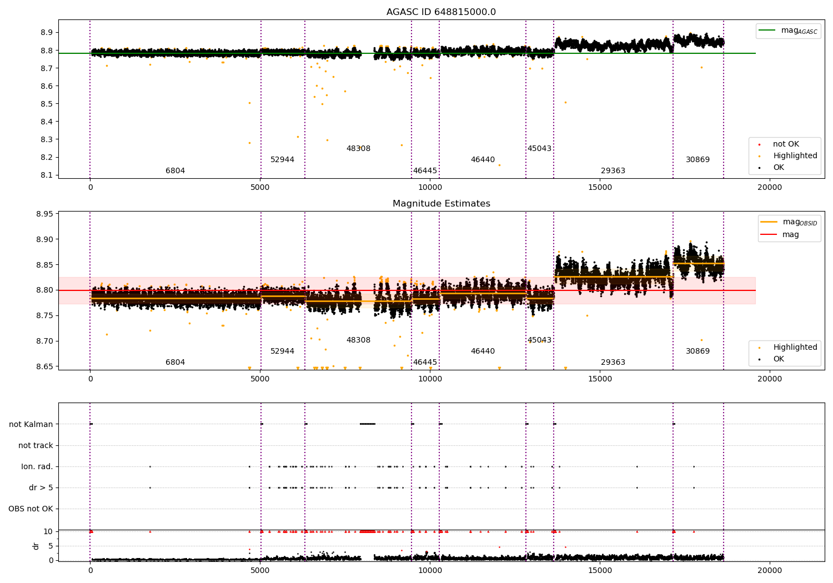Screen dimensions: 833x583
Task: Click obsid label 46440 in the Magnitude Estimates plot
Action: click(x=483, y=351)
